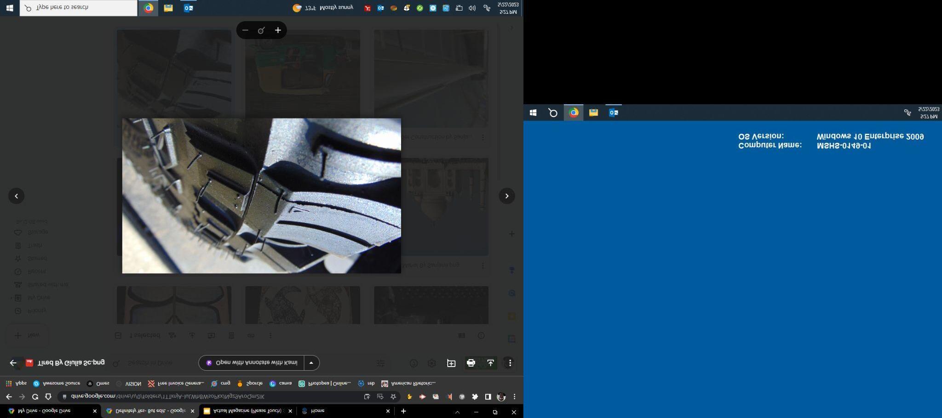
Task: Reset zoom using the magnifier icon
Action: click(261, 30)
